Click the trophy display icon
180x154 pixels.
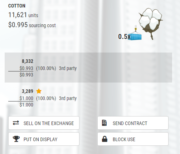click(x=16, y=139)
